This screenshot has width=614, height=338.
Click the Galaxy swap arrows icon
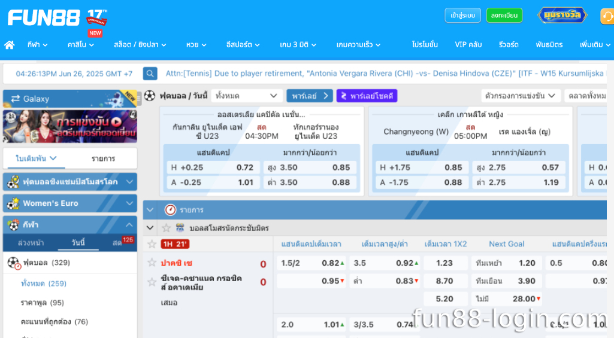15,99
